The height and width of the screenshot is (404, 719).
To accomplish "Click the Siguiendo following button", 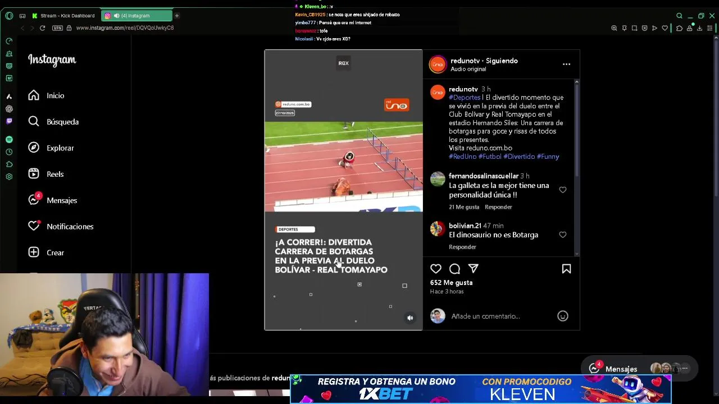I will coord(502,61).
